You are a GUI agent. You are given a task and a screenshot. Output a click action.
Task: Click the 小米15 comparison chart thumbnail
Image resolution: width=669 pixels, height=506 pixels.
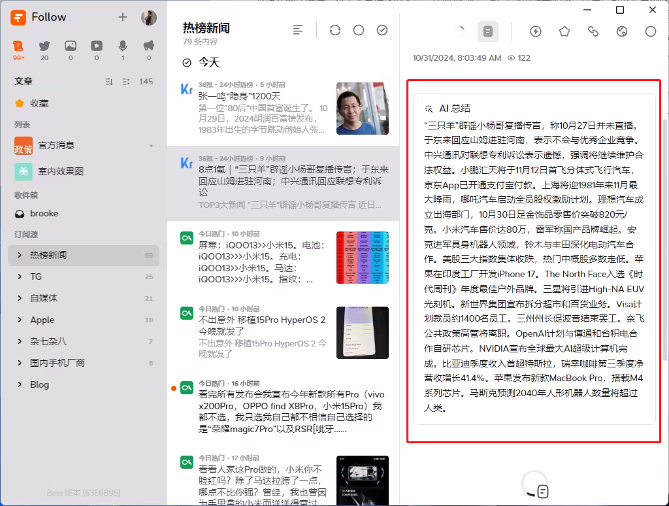[x=362, y=258]
